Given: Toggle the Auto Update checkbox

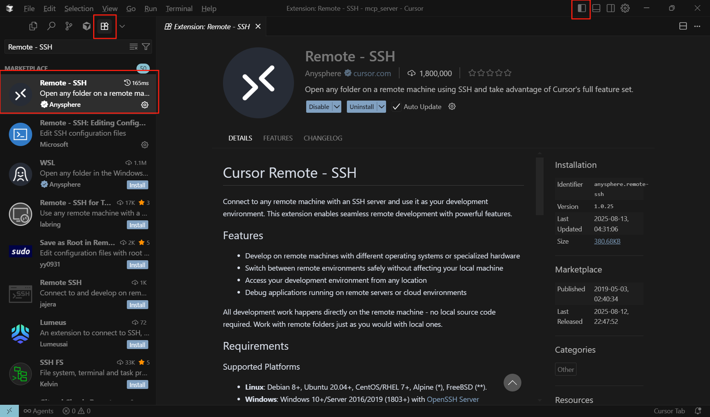Looking at the screenshot, I should pyautogui.click(x=396, y=106).
